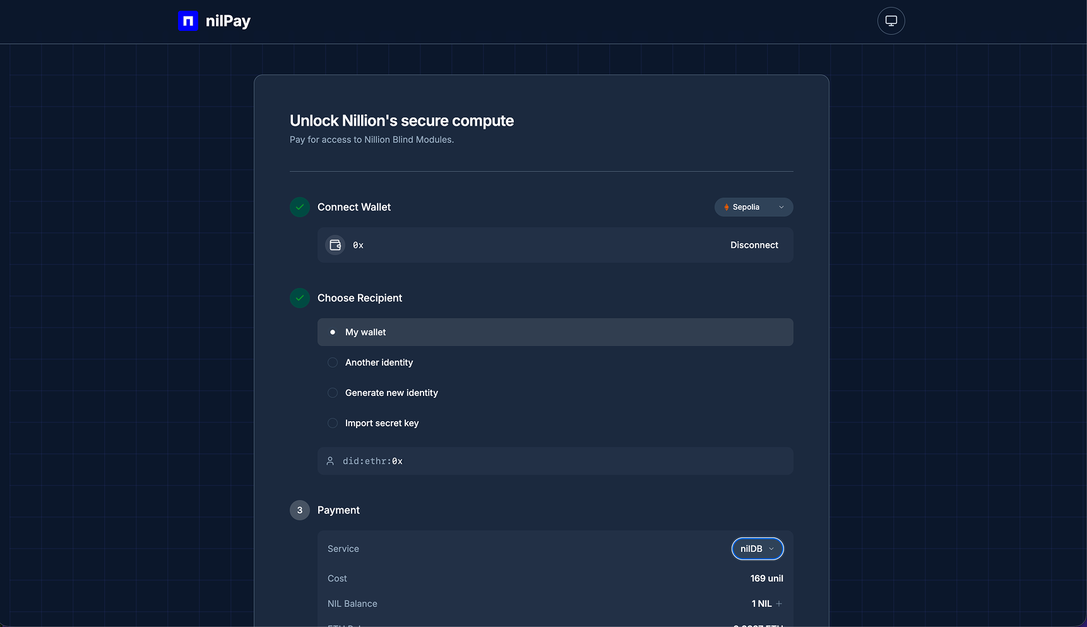
Task: Click the green checkmark on Connect Wallet
Action: pos(299,206)
